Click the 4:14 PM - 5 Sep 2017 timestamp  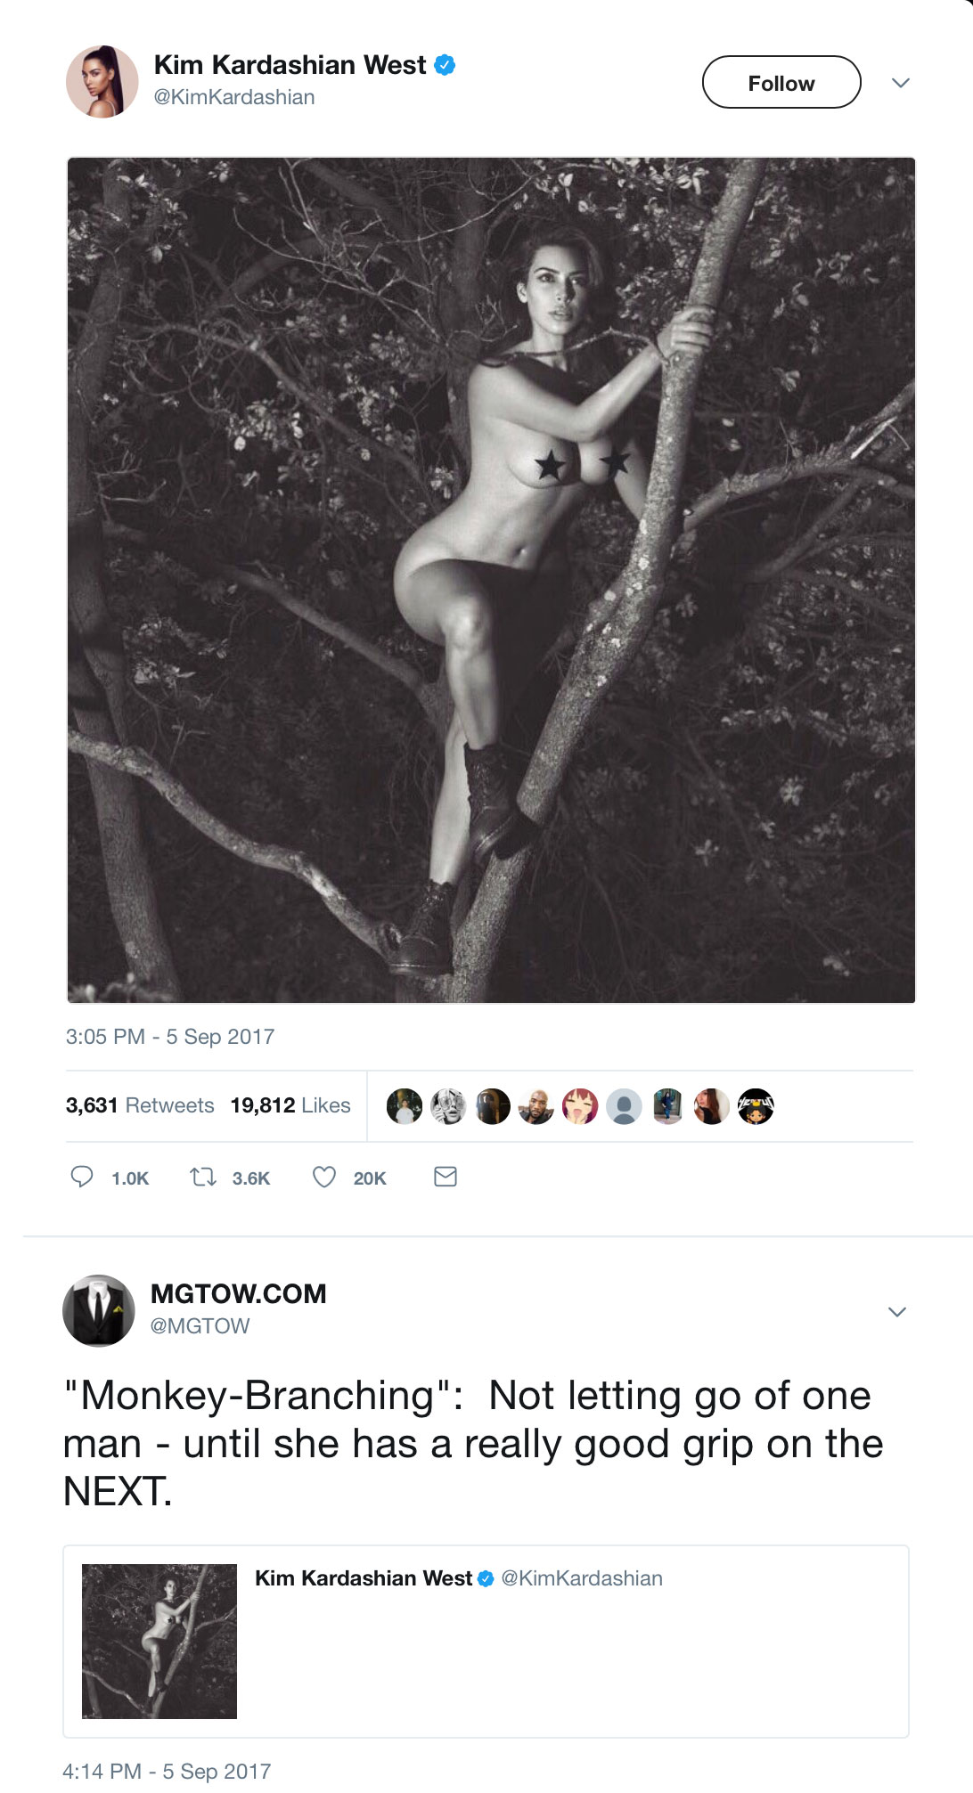tap(167, 1772)
